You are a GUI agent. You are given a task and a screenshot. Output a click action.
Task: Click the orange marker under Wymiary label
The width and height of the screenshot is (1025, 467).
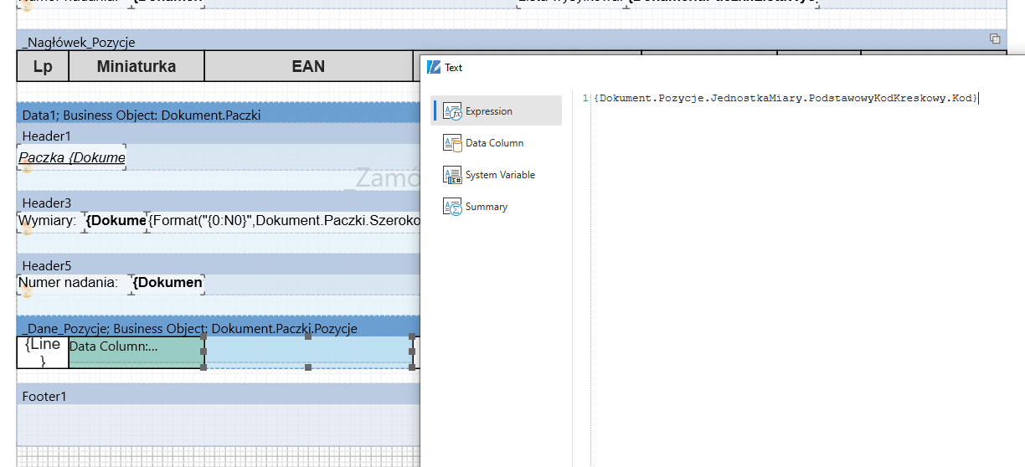click(x=27, y=228)
